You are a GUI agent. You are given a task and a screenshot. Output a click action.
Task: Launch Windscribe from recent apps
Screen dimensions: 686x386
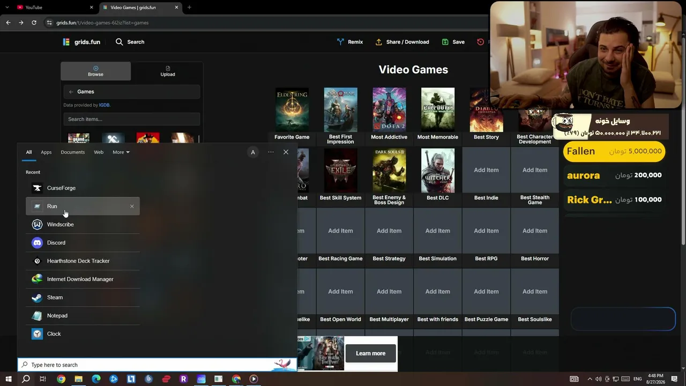[x=83, y=225]
